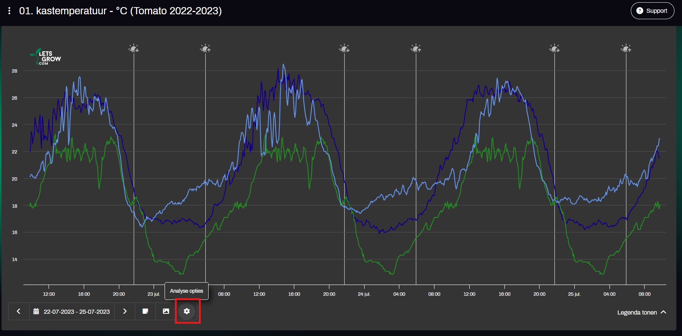The height and width of the screenshot is (336, 682).
Task: Open the date range picker 22-07-2023 - 25-07-2023
Action: [76, 312]
